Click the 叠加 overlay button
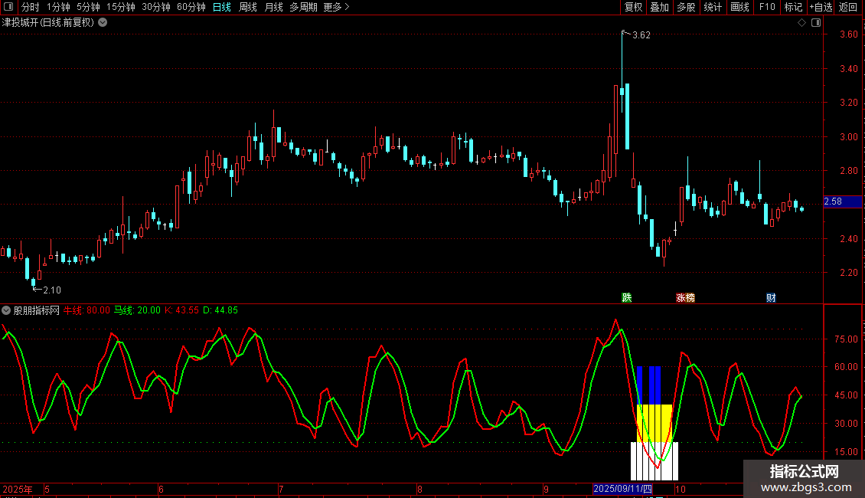The image size is (865, 498). coord(659,7)
